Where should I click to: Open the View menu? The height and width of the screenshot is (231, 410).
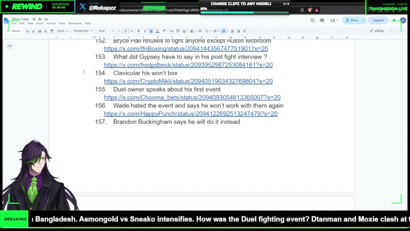click(30, 23)
